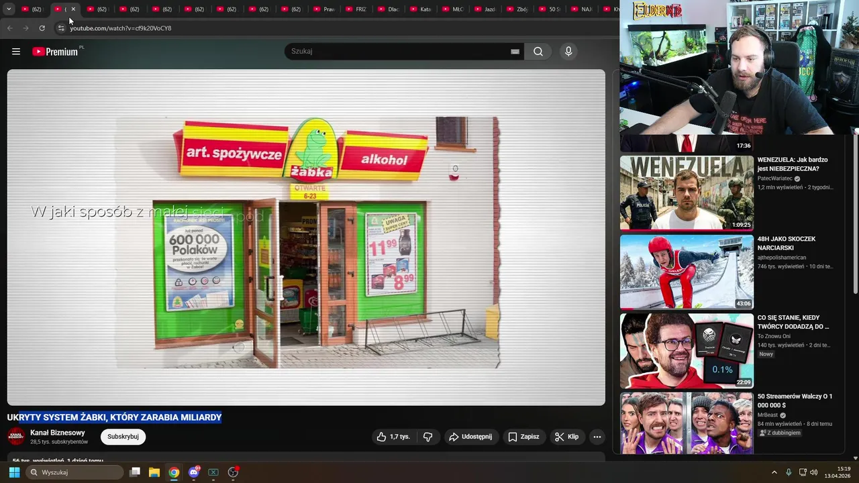Viewport: 859px width, 483px height.
Task: Switch to the 'FRIZ' browser tab
Action: click(357, 9)
